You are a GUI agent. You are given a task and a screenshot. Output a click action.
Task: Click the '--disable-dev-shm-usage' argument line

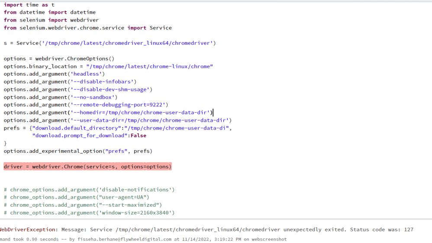pyautogui.click(x=78, y=89)
